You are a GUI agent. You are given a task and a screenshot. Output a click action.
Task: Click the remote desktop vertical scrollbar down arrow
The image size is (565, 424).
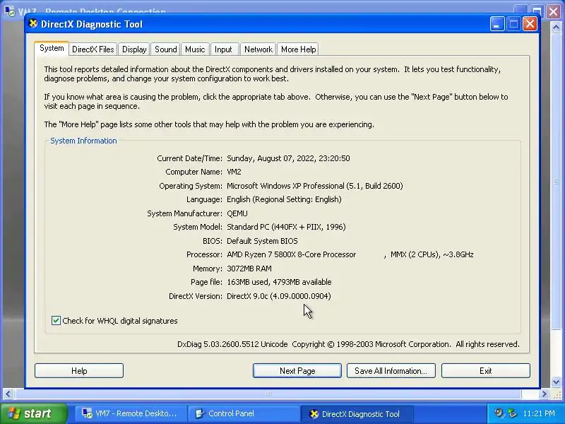(556, 382)
